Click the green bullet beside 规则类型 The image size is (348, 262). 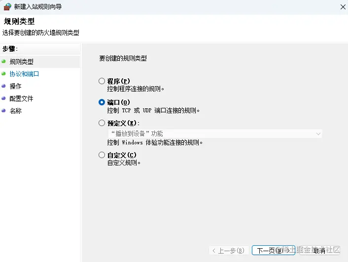point(3,61)
